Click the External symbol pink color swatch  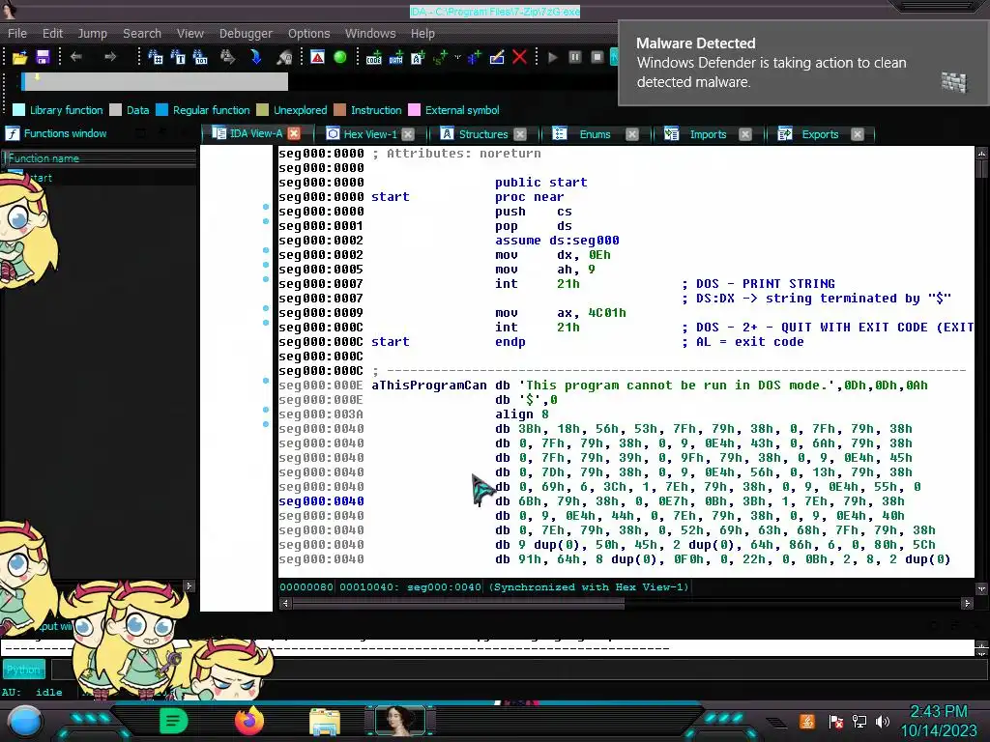pos(414,110)
